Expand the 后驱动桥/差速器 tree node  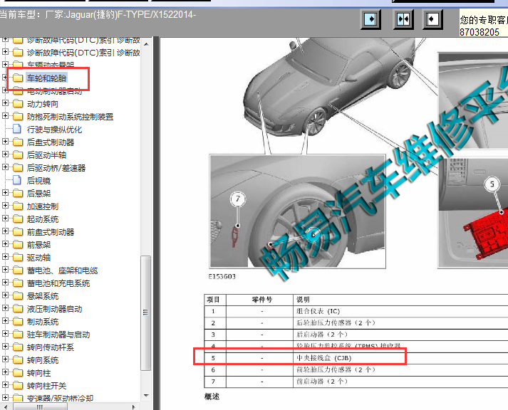[x=5, y=167]
